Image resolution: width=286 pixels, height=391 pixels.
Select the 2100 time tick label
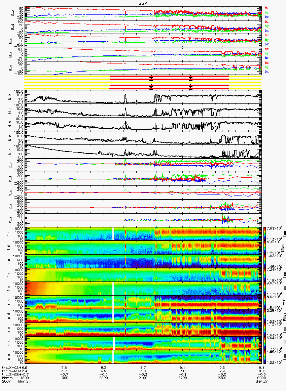click(x=143, y=378)
